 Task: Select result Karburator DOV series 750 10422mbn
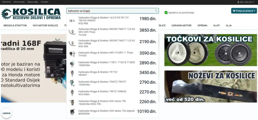[x=102, y=101]
